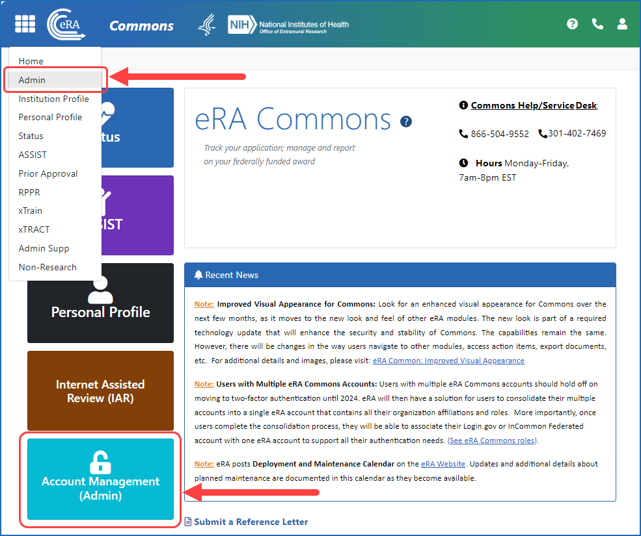Click the bell icon in Recent News header
Image resolution: width=641 pixels, height=536 pixels.
[198, 275]
